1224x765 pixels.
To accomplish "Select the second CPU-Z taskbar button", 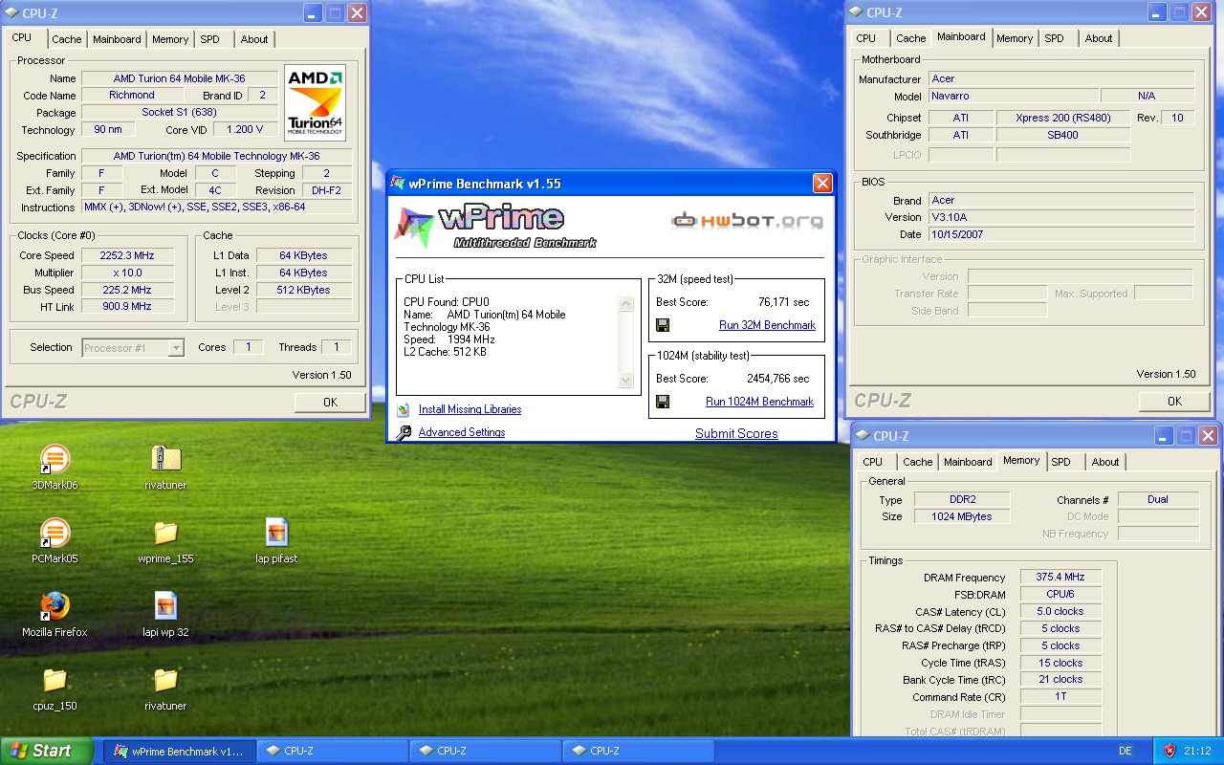I will click(485, 752).
